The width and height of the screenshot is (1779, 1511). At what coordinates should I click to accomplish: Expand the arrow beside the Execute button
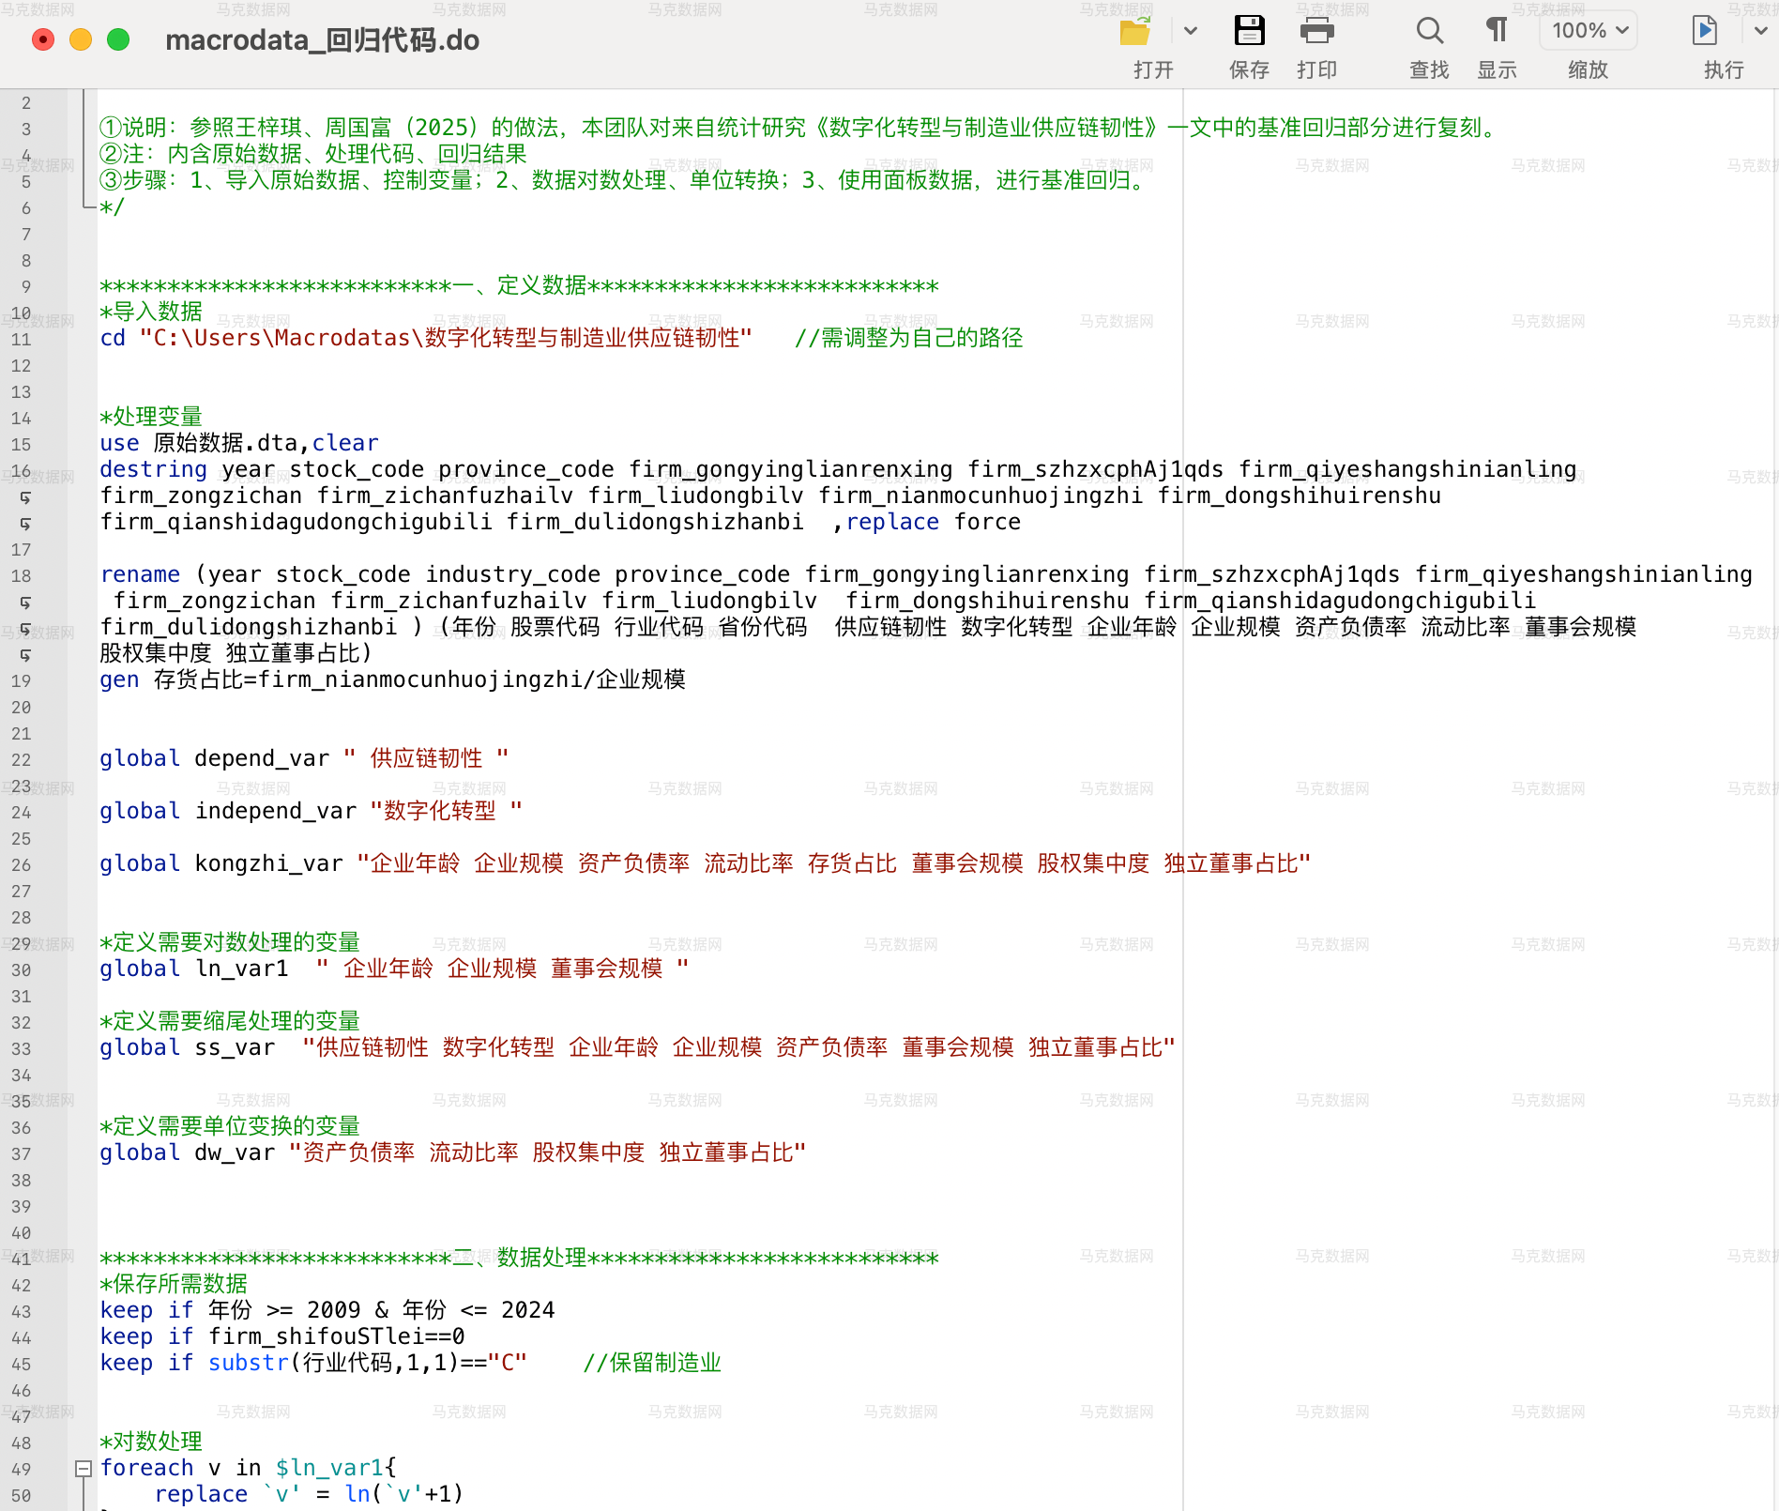(x=1760, y=31)
